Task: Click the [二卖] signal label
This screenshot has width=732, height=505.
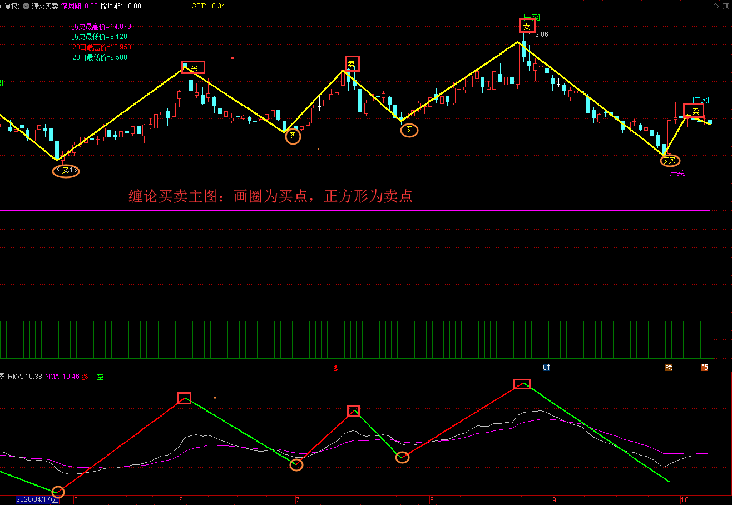Action: click(700, 100)
